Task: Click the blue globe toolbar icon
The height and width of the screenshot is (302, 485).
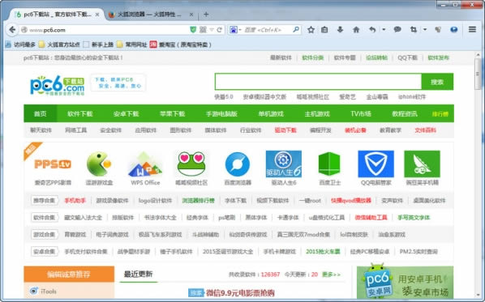Action: (x=453, y=30)
